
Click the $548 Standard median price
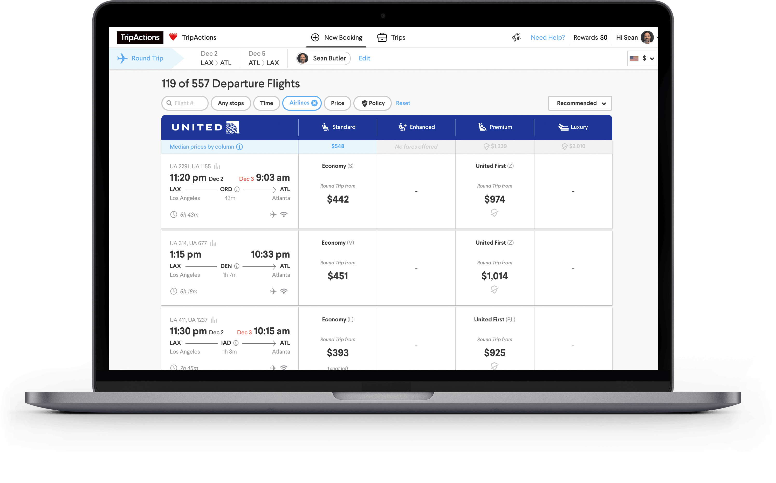pyautogui.click(x=338, y=146)
